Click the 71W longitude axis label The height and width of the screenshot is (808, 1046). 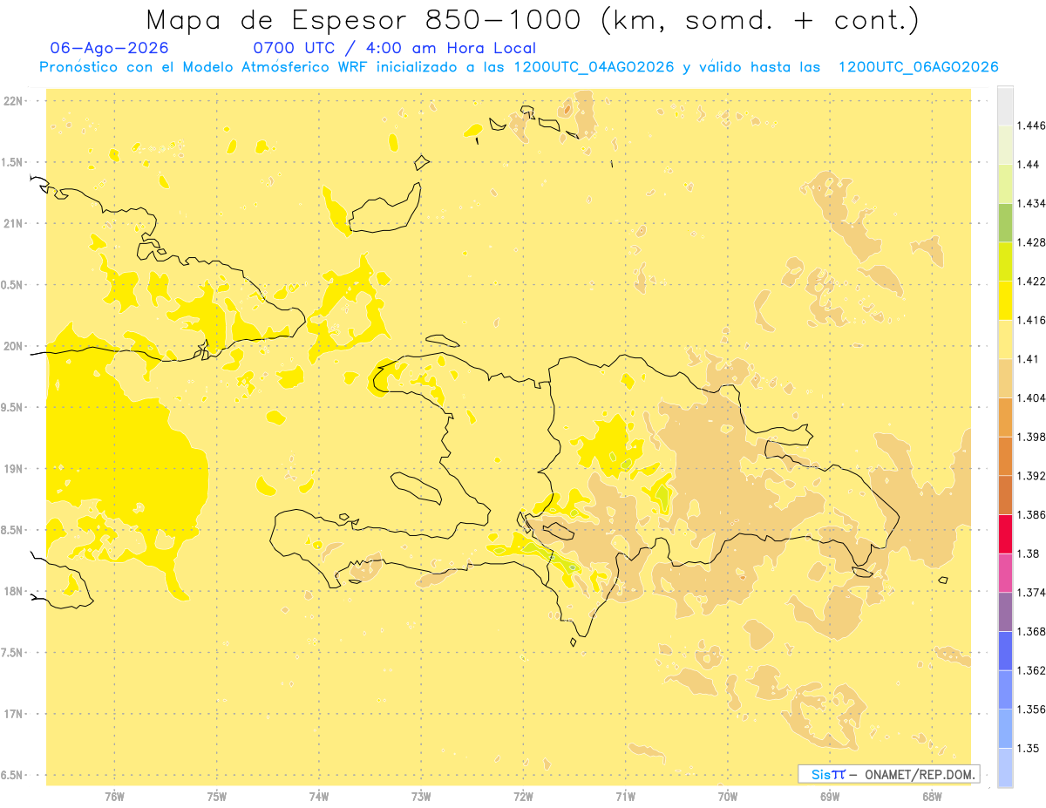(x=625, y=797)
